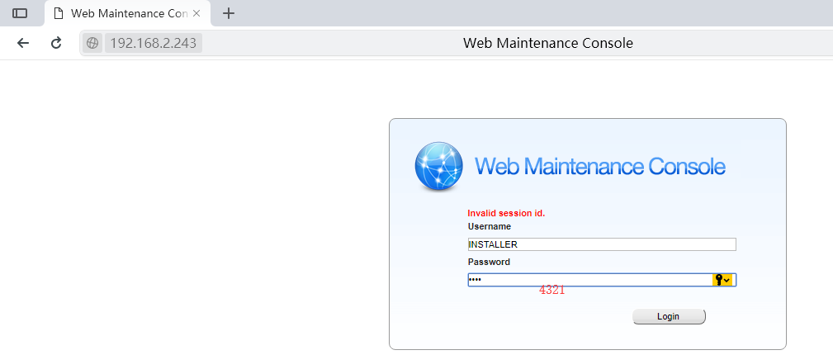Screen dimensions: 833x355
Task: Open a new tab with plus icon
Action: click(229, 13)
